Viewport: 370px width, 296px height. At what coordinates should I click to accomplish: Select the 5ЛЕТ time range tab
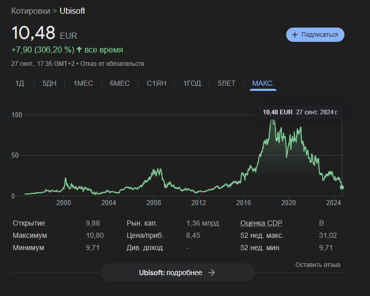click(x=226, y=83)
